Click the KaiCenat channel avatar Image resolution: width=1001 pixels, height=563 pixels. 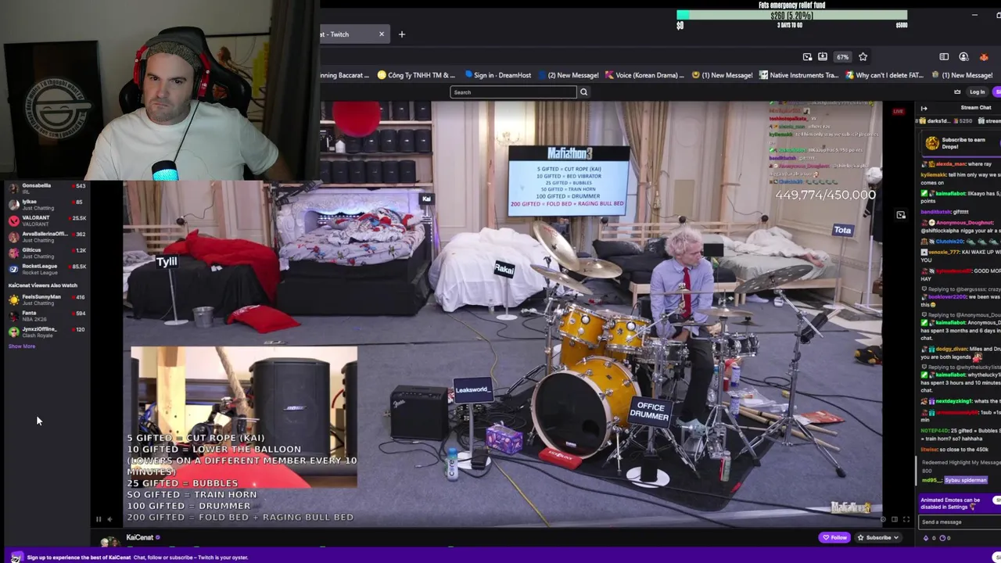click(110, 540)
